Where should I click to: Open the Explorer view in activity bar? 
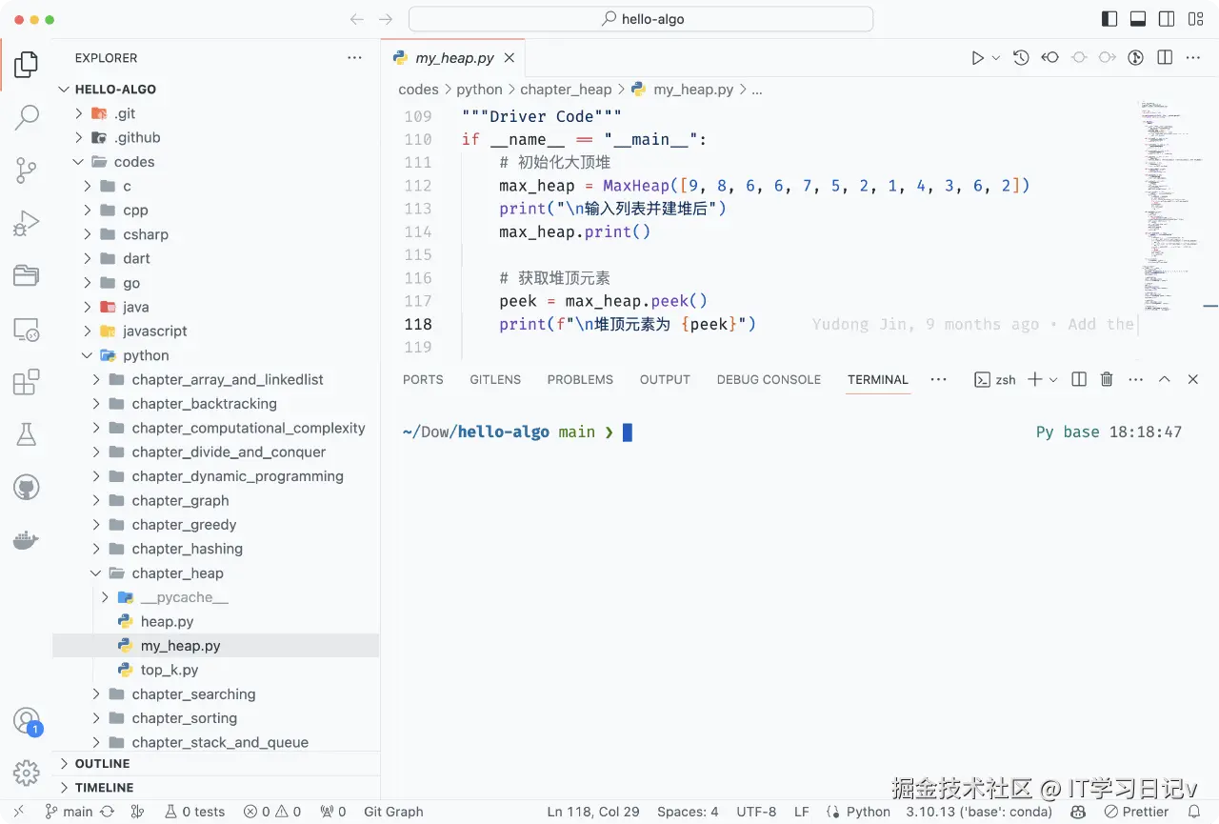26,65
